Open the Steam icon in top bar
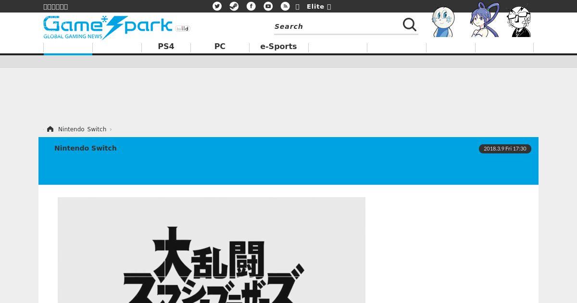The height and width of the screenshot is (303, 577). point(234,6)
